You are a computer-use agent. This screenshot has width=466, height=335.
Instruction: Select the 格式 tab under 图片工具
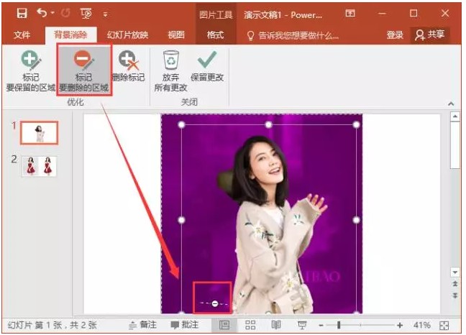(x=215, y=35)
